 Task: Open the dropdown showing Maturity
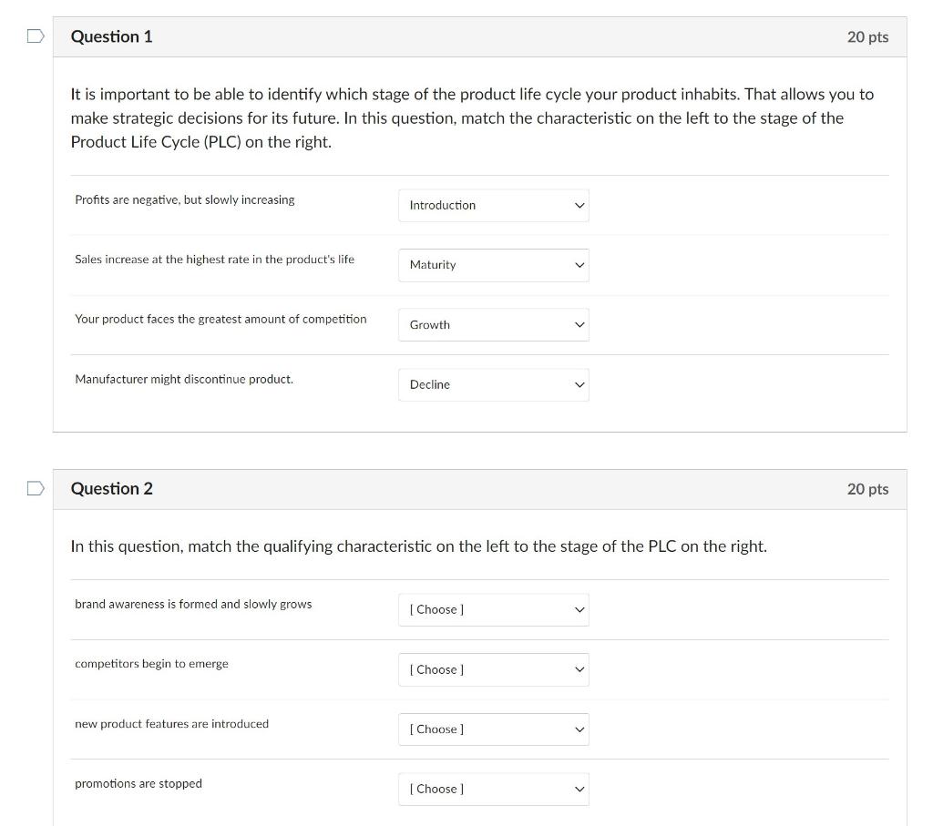[493, 265]
